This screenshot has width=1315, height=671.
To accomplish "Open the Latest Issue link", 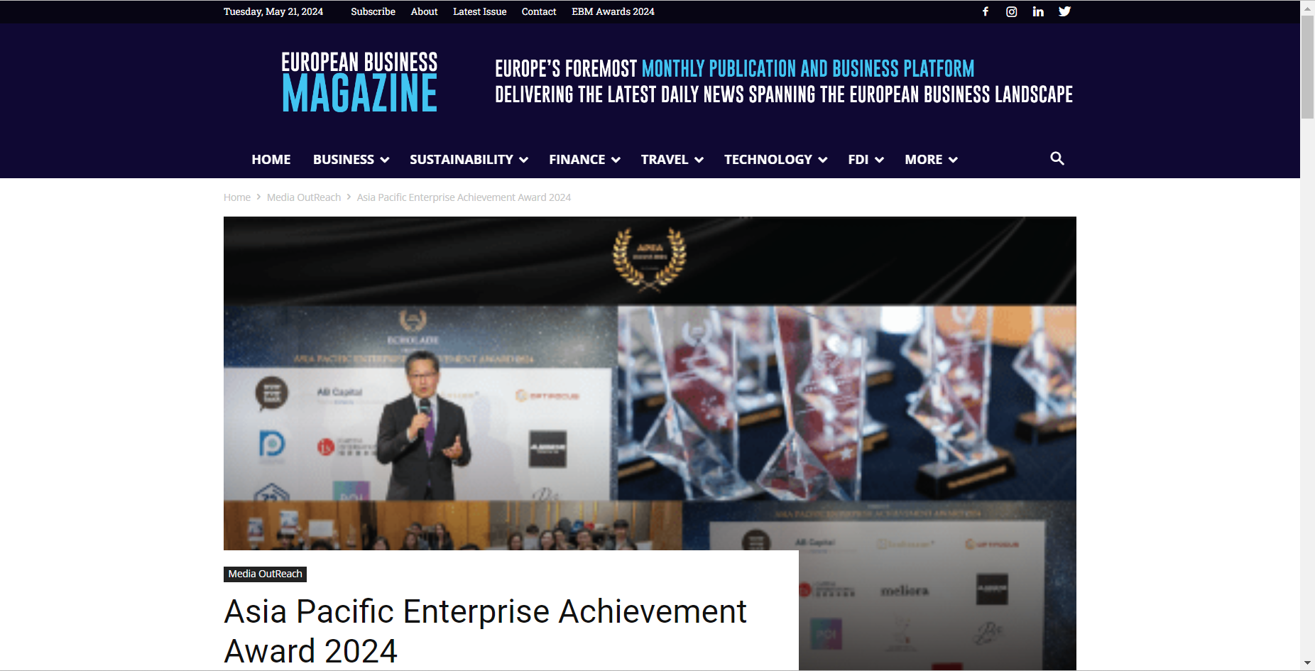I will click(480, 11).
